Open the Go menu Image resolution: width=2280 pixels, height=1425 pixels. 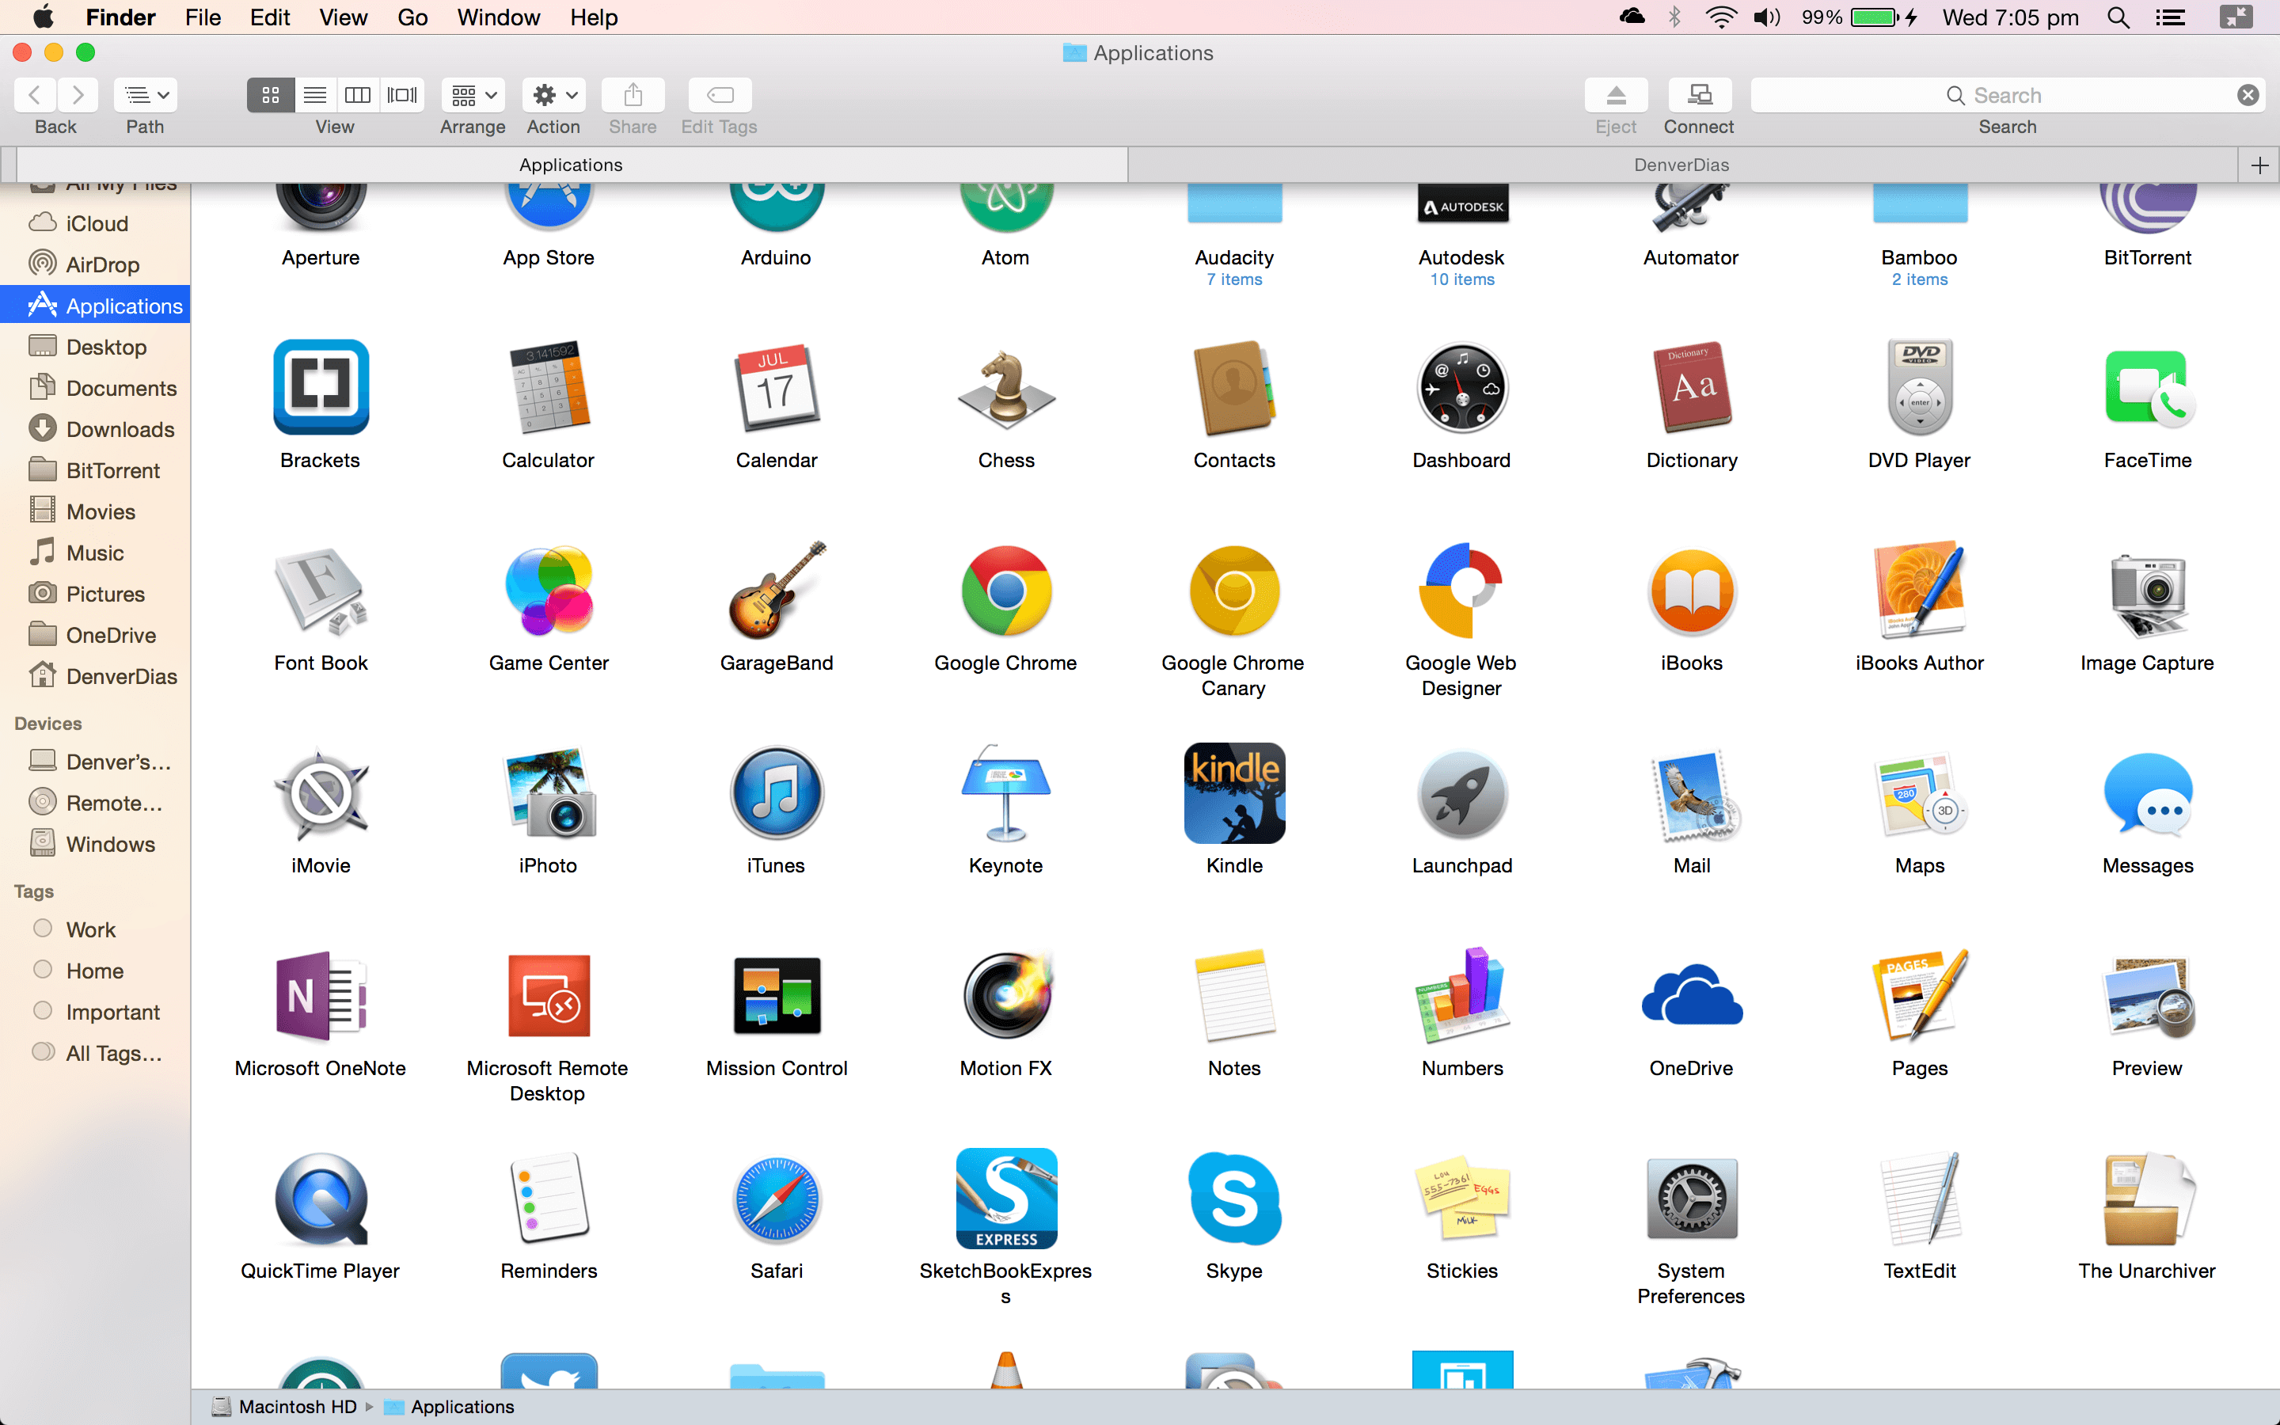[412, 17]
